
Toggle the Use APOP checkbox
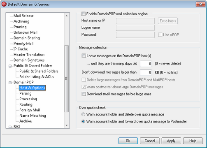click(x=160, y=35)
